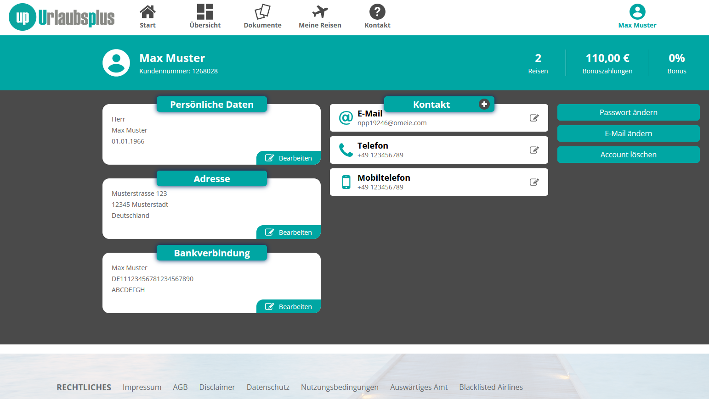Screen dimensions: 709x399
Task: Click Bearbeiten under Adresse
Action: (x=289, y=232)
